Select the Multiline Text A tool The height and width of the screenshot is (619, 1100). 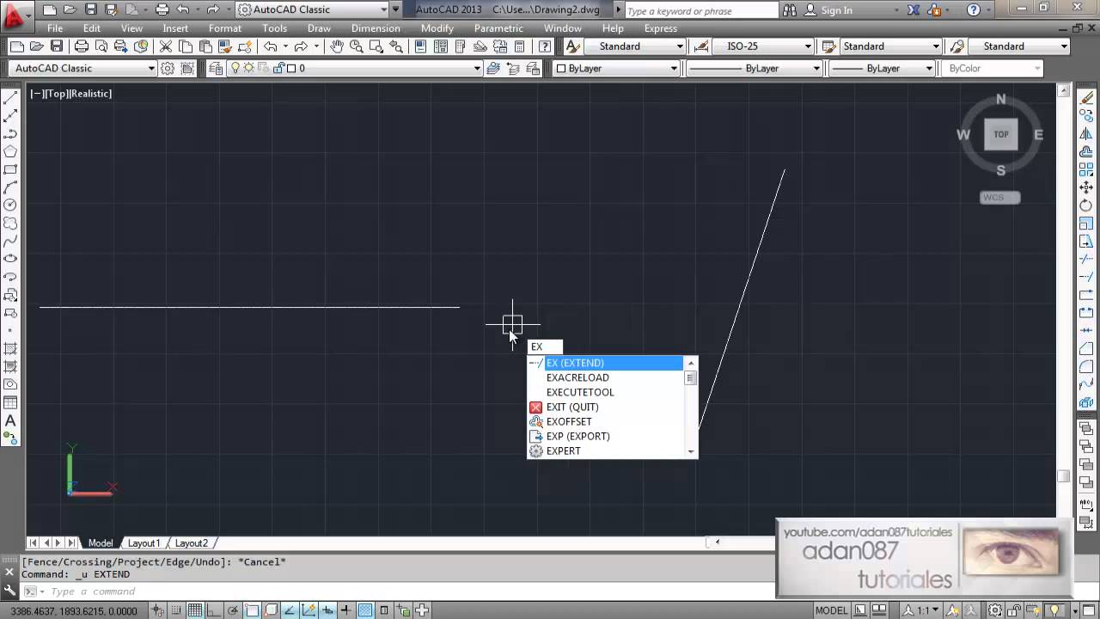(x=11, y=420)
